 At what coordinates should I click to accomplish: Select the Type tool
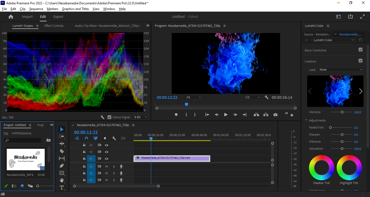pyautogui.click(x=62, y=188)
